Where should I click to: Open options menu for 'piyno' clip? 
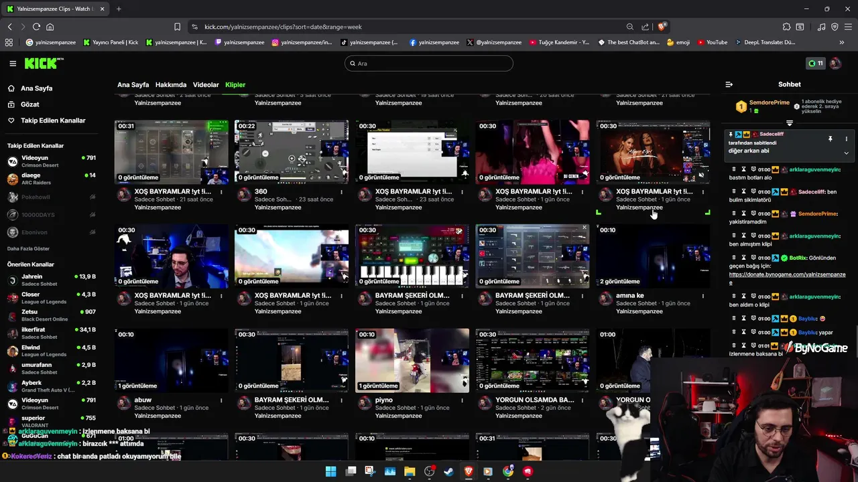(462, 400)
